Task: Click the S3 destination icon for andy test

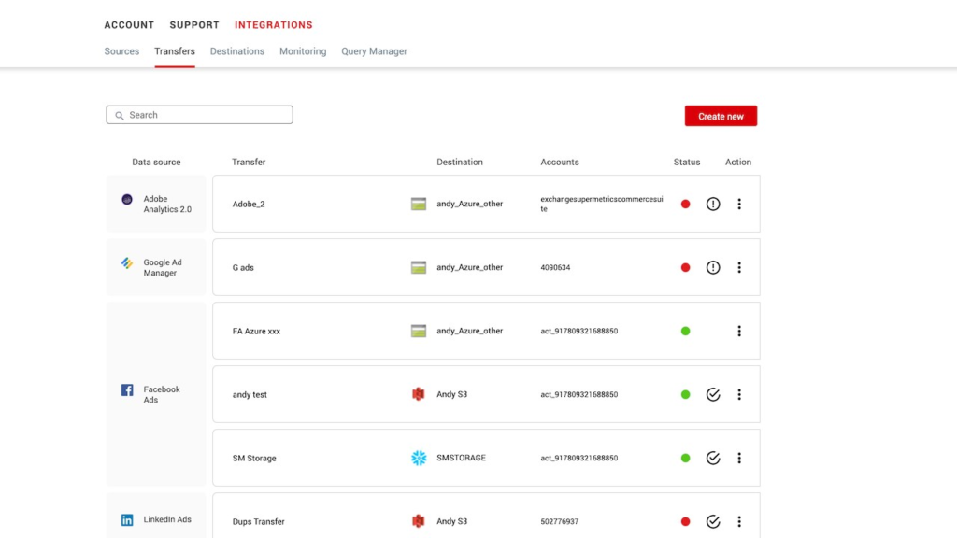Action: tap(418, 394)
